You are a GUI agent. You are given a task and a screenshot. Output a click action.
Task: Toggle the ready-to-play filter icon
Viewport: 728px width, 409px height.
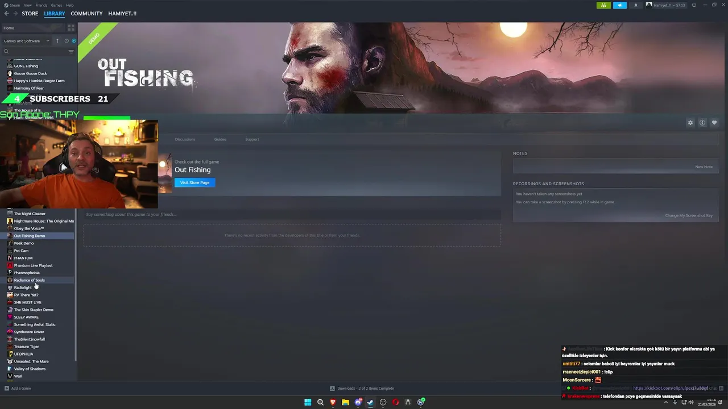pos(73,41)
